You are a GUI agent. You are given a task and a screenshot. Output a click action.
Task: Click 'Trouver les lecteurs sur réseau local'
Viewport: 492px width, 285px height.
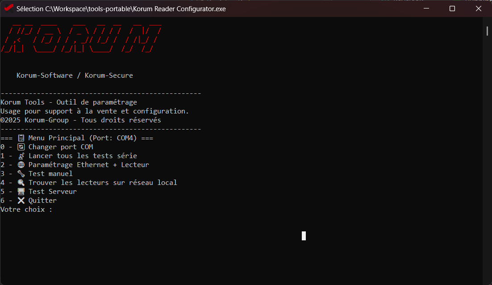[x=89, y=182]
